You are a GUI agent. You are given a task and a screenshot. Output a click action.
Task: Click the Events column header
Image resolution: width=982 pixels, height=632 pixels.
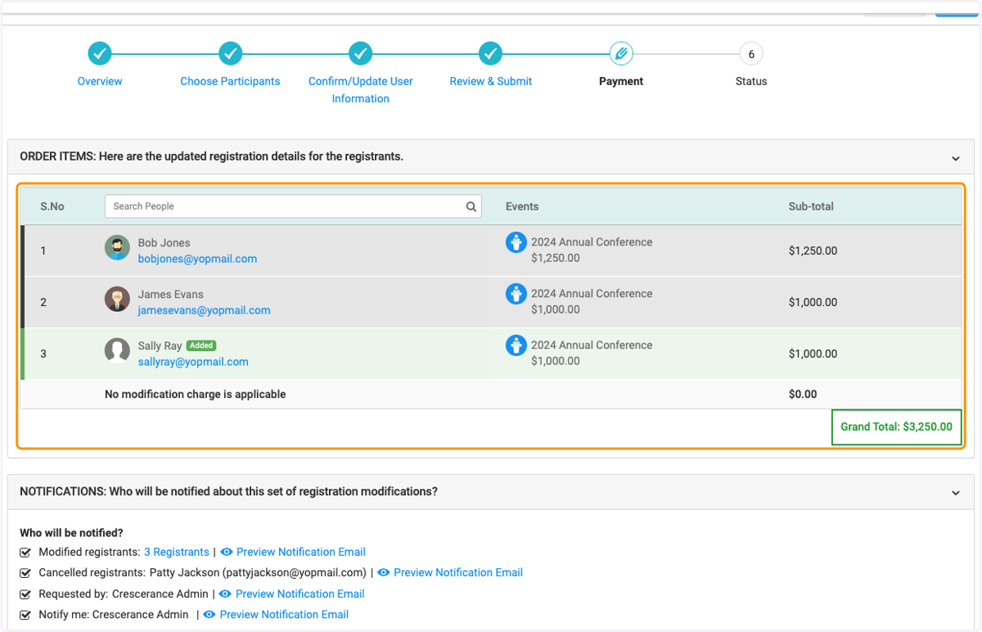(x=522, y=206)
